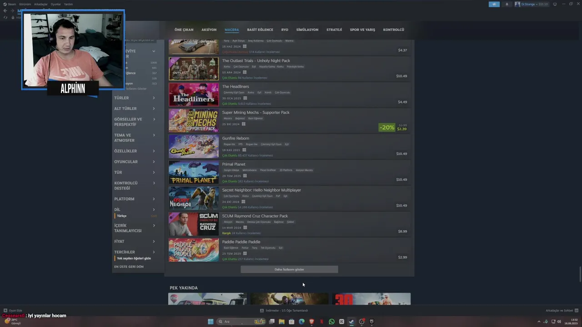
Task: Show hidden system tray icons chevron
Action: [539, 322]
